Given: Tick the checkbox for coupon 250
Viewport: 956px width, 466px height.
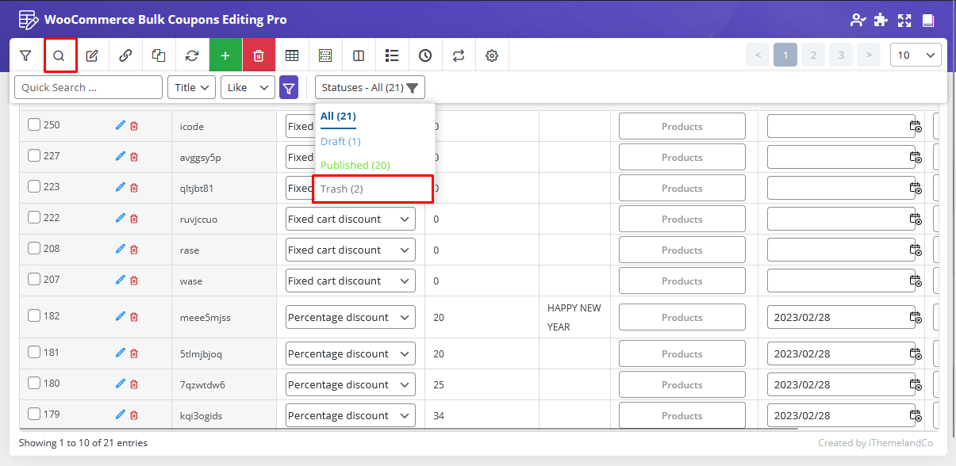Looking at the screenshot, I should pos(34,124).
